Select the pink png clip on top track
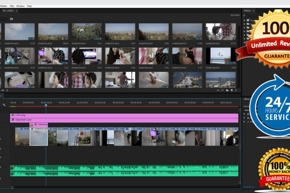 124,116
